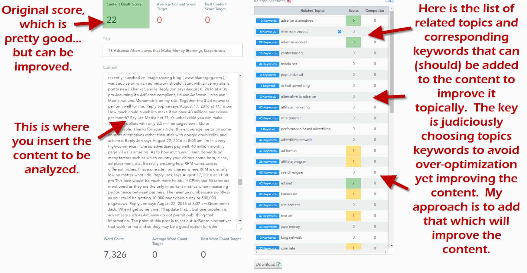Click the Copy link above the topics table
The height and width of the screenshot is (273, 527).
click(390, 2)
